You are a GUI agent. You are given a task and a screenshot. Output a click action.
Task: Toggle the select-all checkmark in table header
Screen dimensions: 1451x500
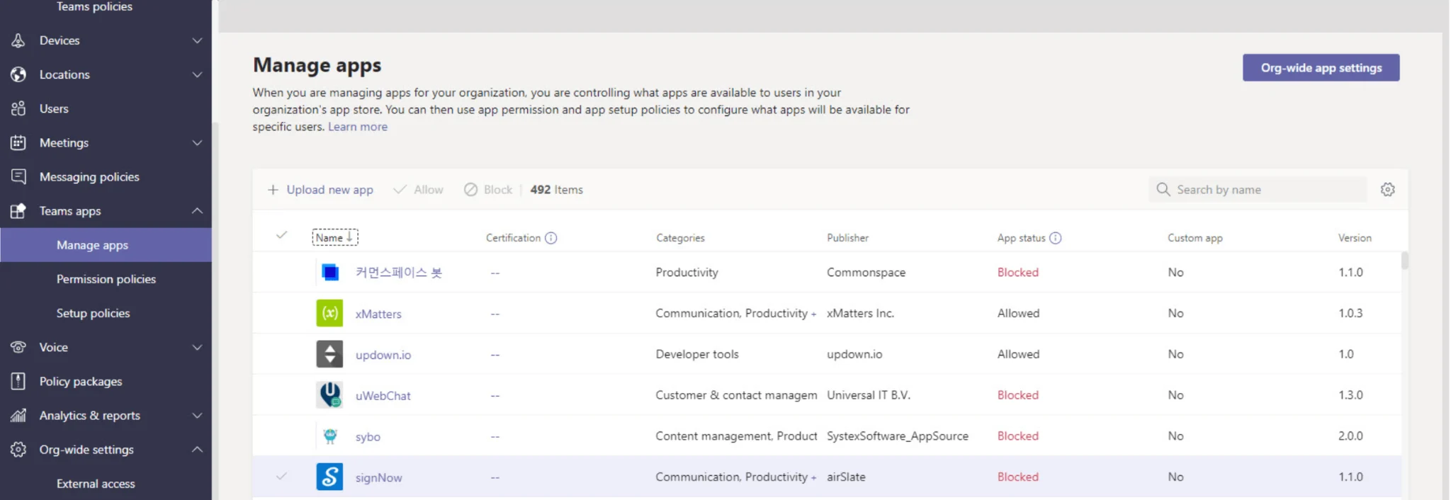281,235
